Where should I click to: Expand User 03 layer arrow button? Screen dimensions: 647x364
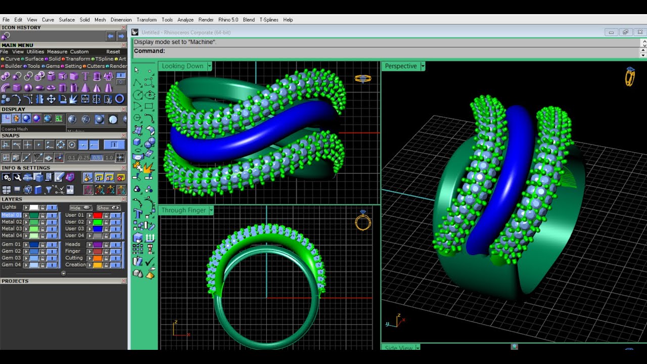(89, 229)
